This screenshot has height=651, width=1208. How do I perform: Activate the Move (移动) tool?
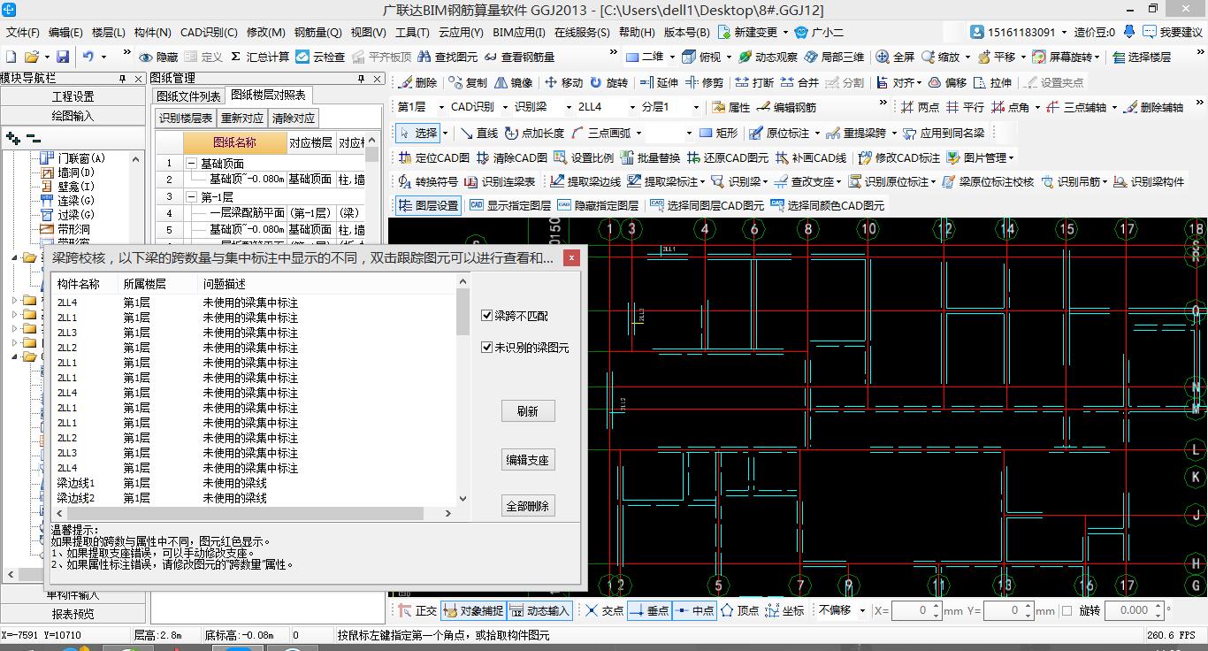pyautogui.click(x=563, y=82)
